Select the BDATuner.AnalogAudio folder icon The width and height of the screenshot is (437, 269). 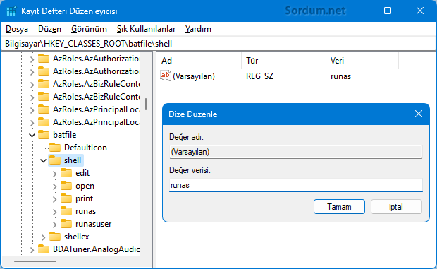(x=44, y=249)
